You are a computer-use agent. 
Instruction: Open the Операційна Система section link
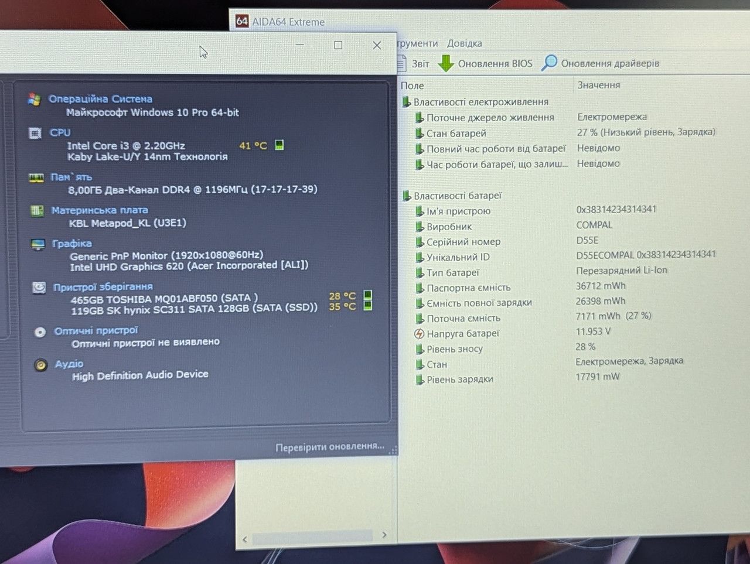point(100,99)
